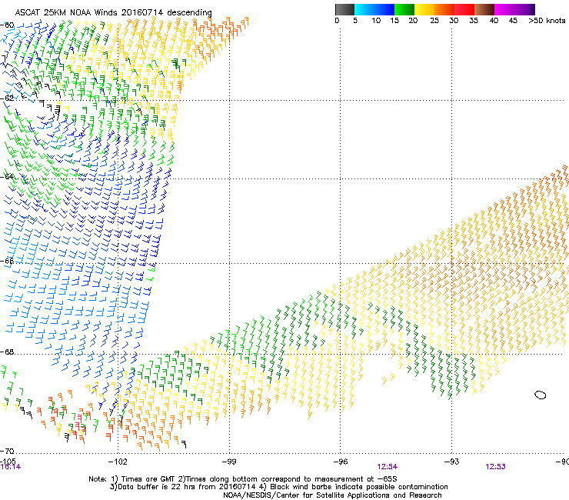Select the -66 latitude label
This screenshot has height=500, width=569.
[7, 261]
